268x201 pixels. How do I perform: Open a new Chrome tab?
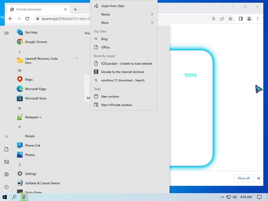[75, 9]
